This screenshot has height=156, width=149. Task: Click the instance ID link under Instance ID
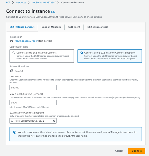coord(26,41)
